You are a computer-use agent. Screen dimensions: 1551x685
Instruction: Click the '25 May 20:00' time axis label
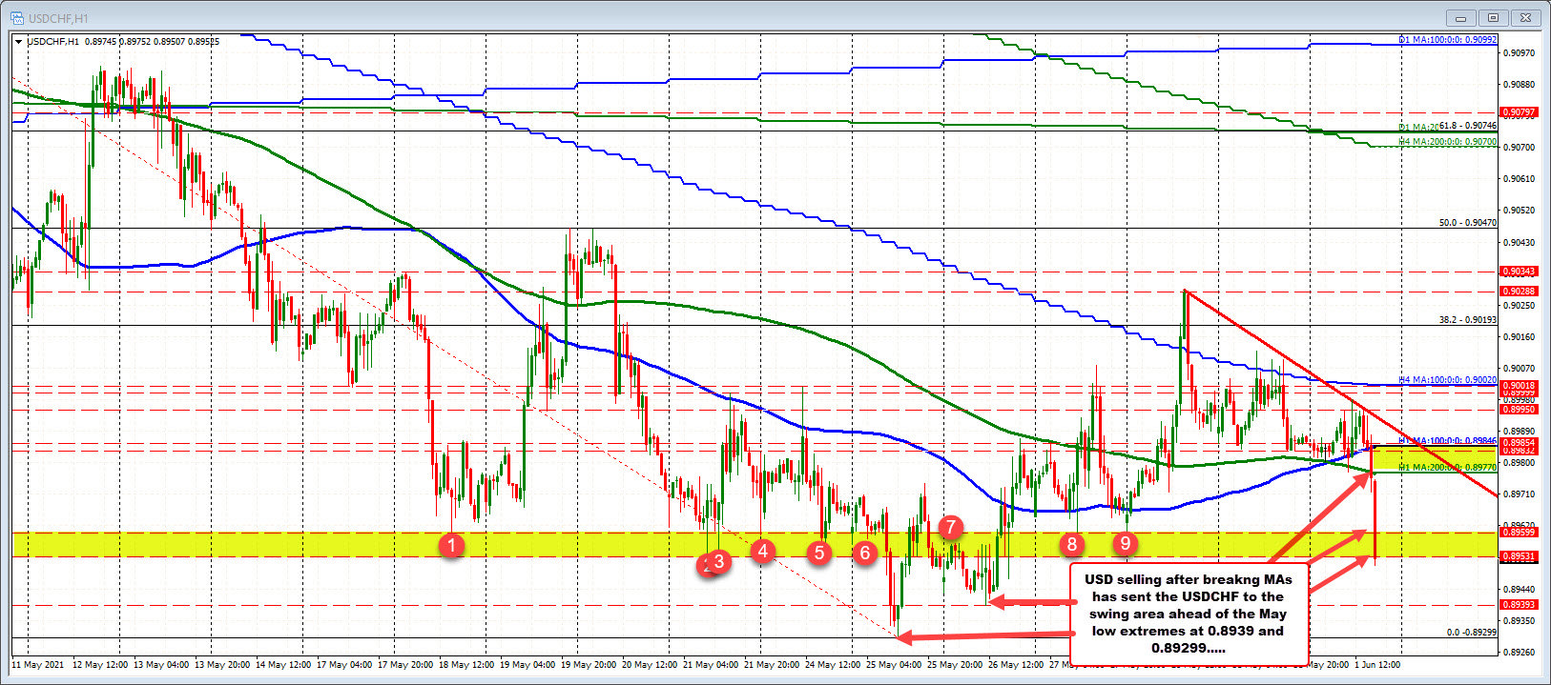[954, 664]
